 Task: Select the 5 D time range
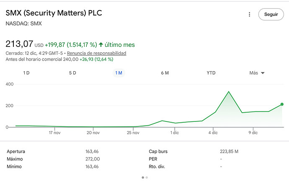(x=72, y=73)
